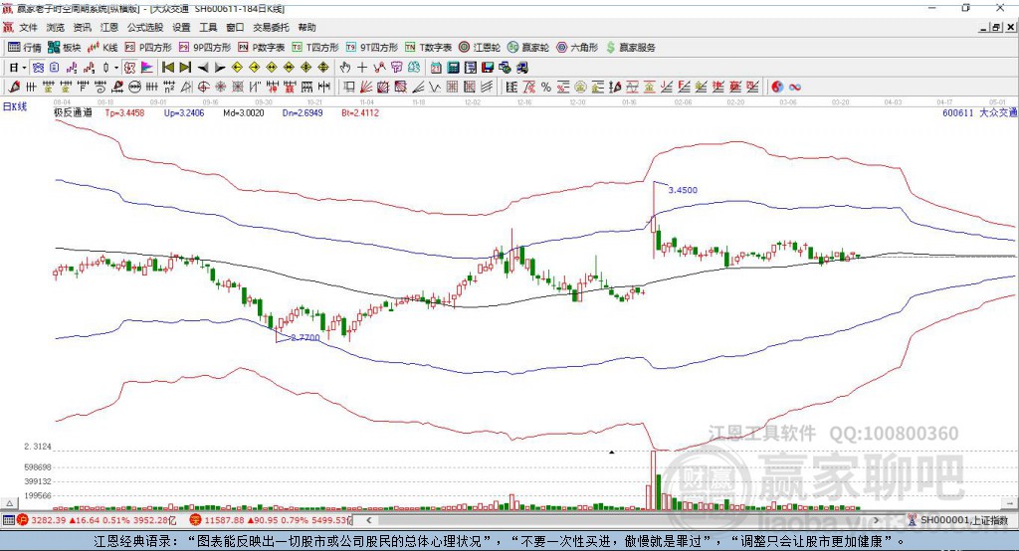
Task: Switch to the K线 candlestick chart
Action: click(x=102, y=48)
